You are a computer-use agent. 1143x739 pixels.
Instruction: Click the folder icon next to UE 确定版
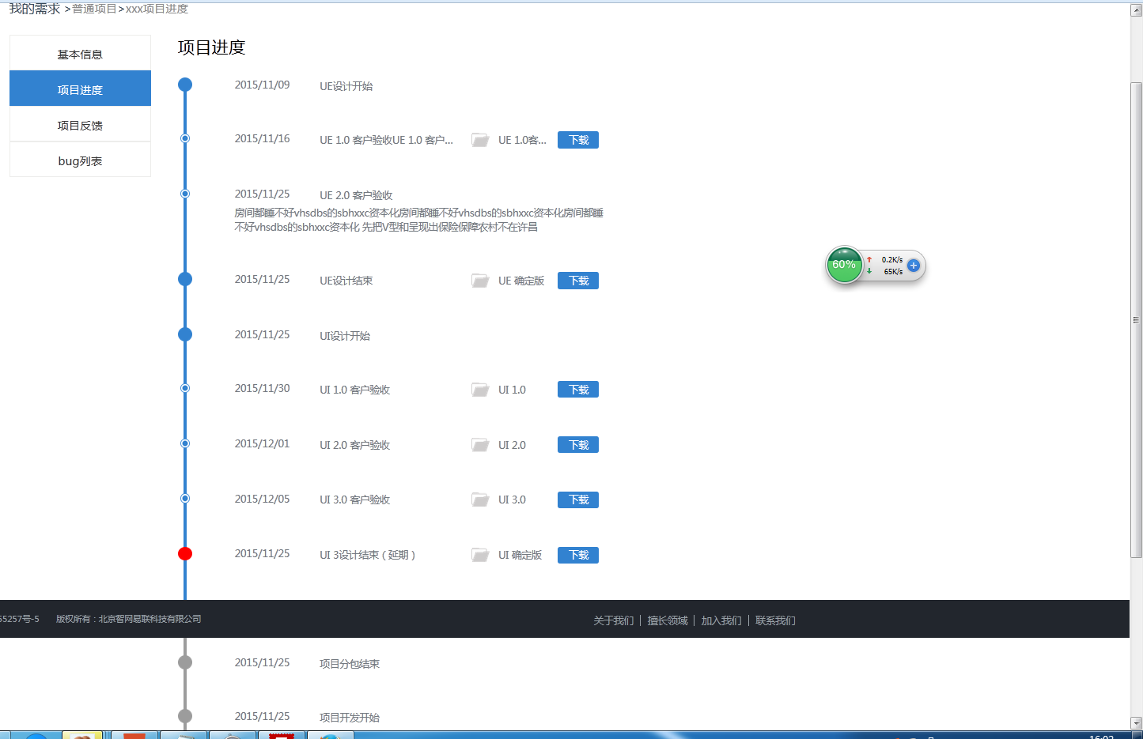480,281
